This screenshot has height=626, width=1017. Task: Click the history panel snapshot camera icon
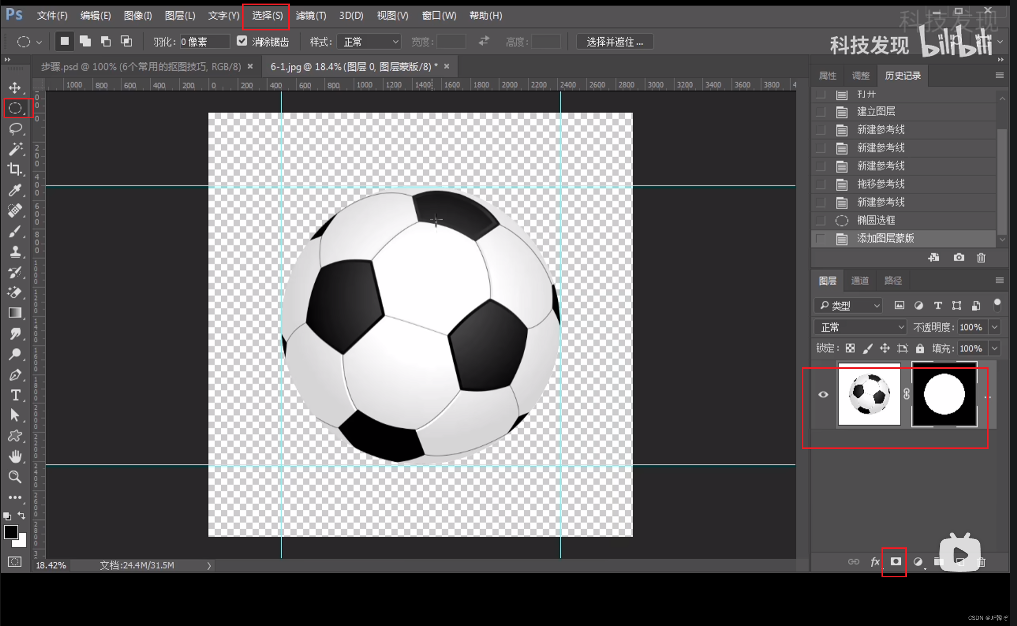click(x=958, y=258)
